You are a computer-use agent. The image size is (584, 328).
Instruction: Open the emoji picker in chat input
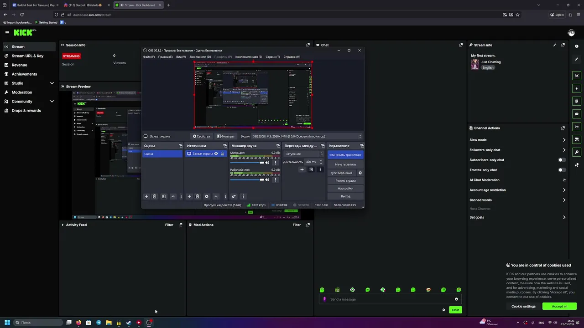pyautogui.click(x=456, y=299)
